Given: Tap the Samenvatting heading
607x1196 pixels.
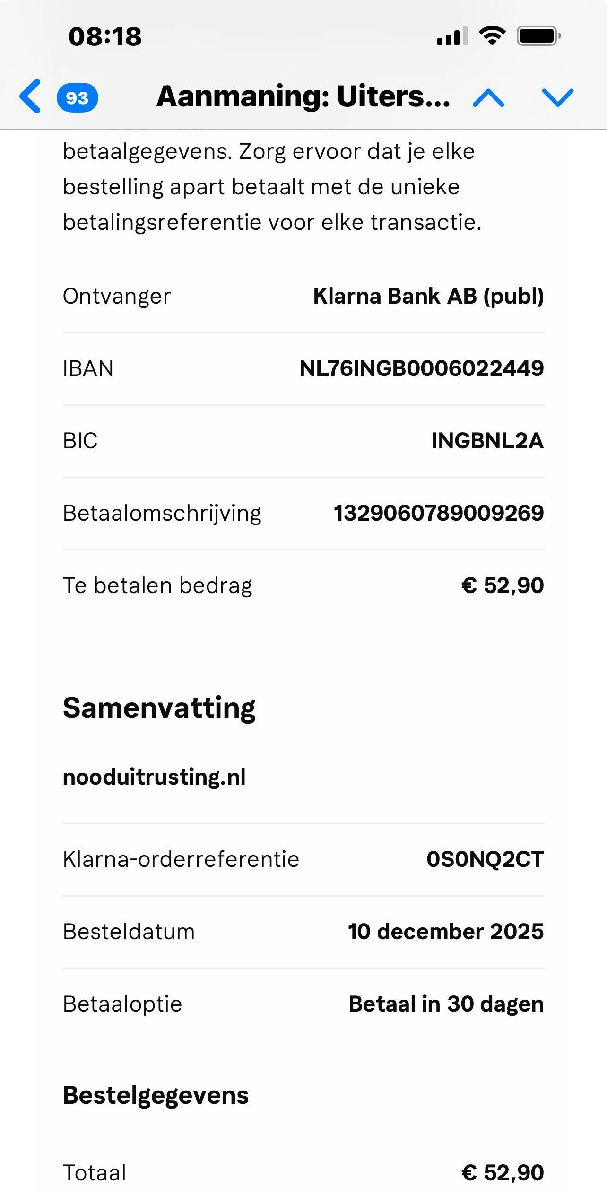Looking at the screenshot, I should click(x=159, y=708).
